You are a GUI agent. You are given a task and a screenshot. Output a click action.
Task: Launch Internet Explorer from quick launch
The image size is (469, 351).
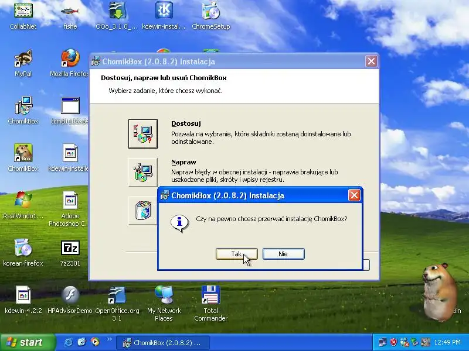tap(68, 342)
